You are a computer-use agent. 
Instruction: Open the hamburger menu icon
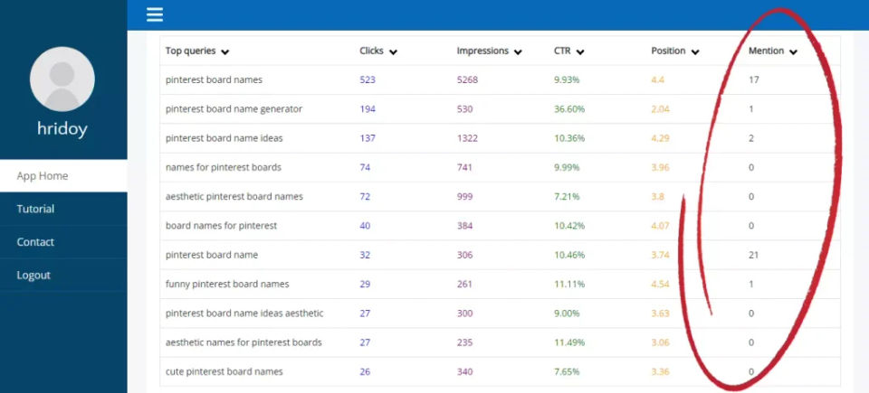click(x=155, y=14)
